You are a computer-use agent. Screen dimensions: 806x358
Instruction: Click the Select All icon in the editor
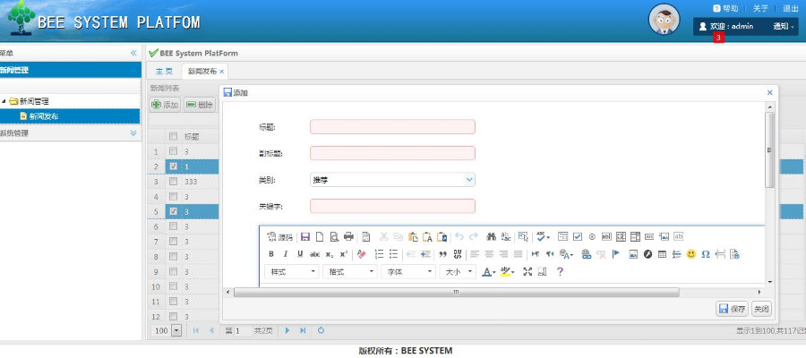[523, 237]
